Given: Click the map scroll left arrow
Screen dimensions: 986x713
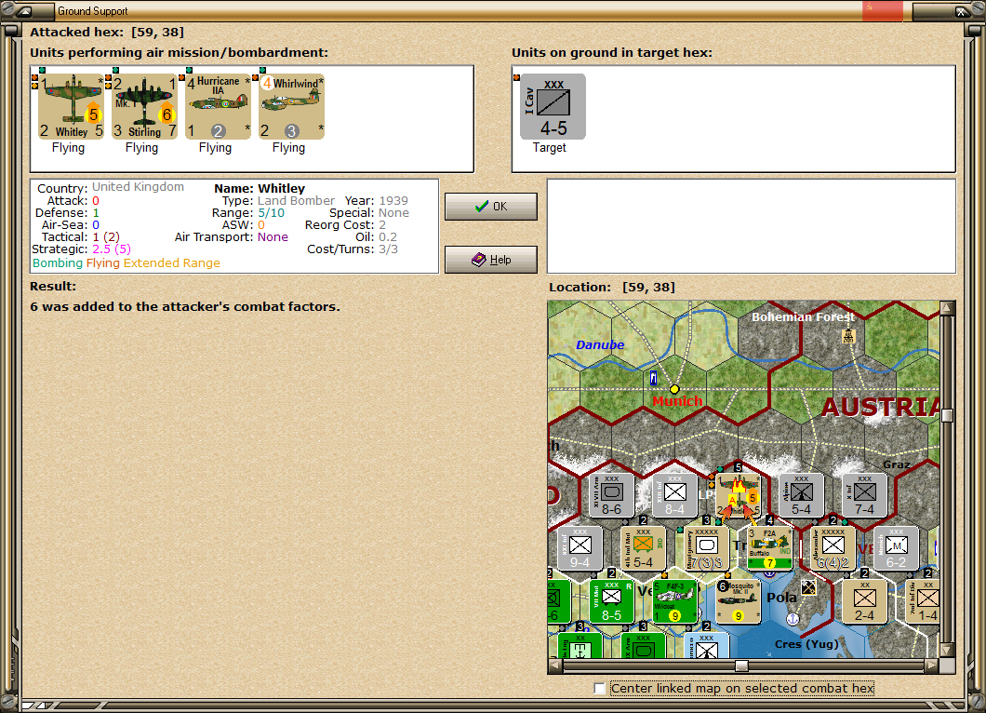Looking at the screenshot, I should click(x=555, y=666).
